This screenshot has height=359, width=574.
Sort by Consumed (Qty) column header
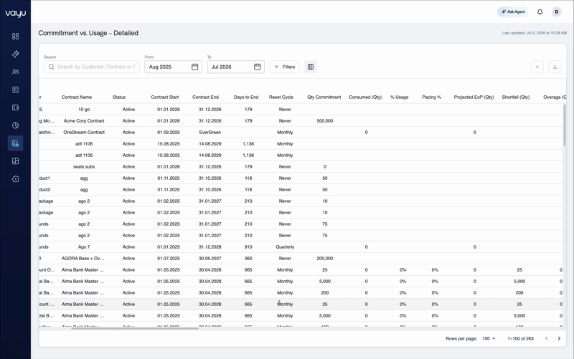point(365,97)
